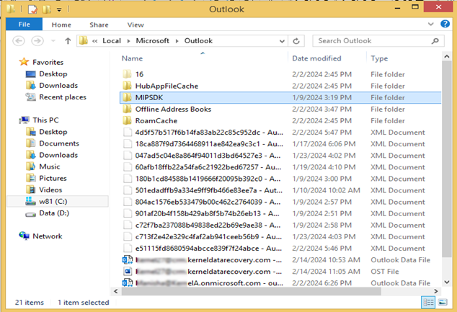The image size is (457, 312).
Task: Click the New folder quick access icon
Action: point(47,9)
